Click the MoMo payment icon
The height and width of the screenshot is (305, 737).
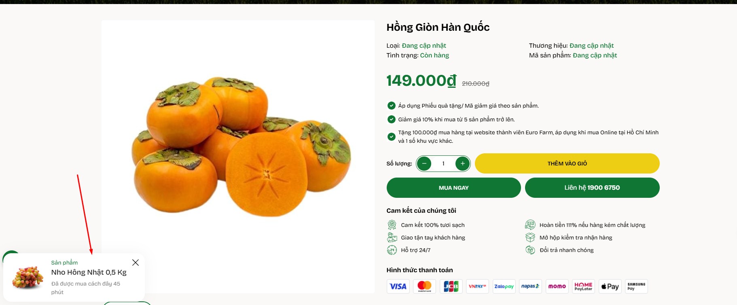point(557,286)
